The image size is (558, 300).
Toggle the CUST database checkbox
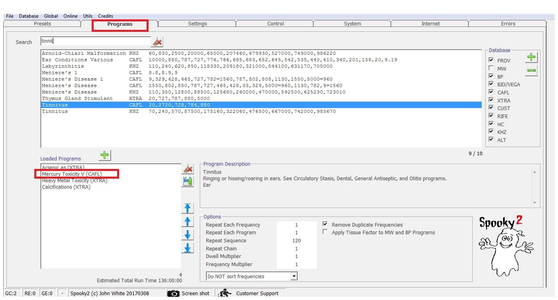pos(491,108)
